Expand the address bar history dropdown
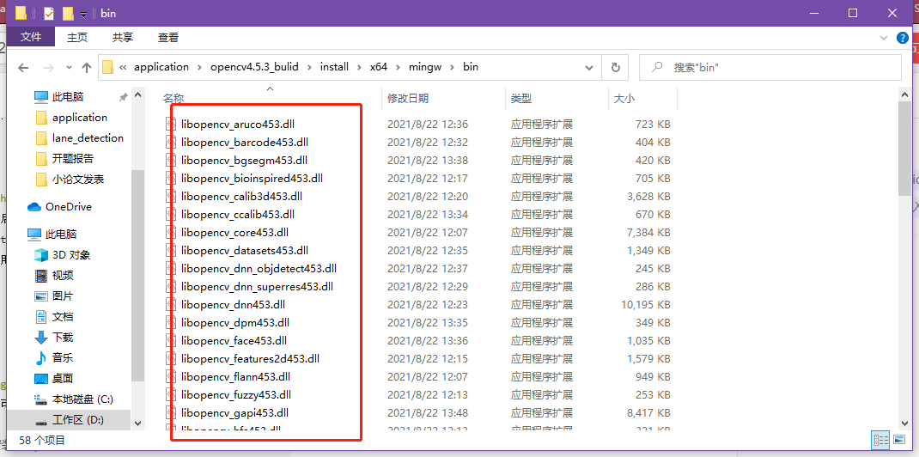This screenshot has width=919, height=457. pyautogui.click(x=589, y=67)
